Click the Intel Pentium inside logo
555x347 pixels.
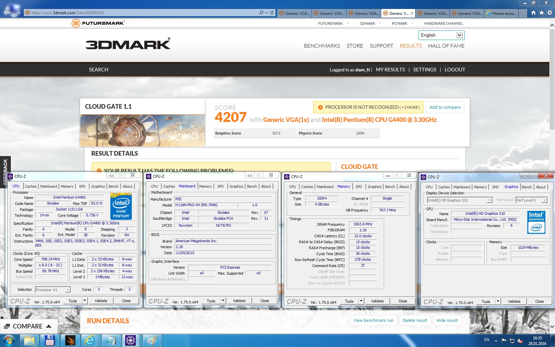point(121,207)
